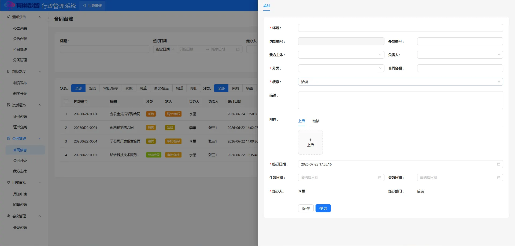Filter category by 销售 tab

250,88
